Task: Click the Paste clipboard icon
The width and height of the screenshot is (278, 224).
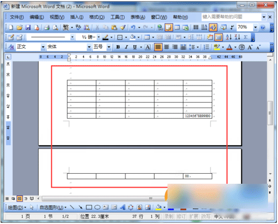Action: coord(114,28)
